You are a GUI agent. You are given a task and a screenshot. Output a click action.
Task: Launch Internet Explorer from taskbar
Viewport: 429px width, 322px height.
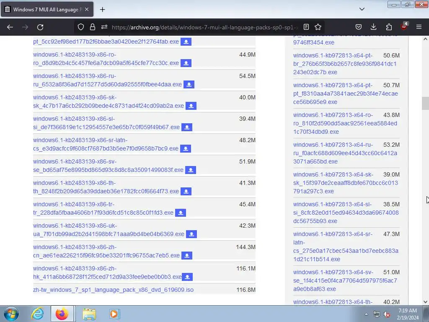click(37, 314)
